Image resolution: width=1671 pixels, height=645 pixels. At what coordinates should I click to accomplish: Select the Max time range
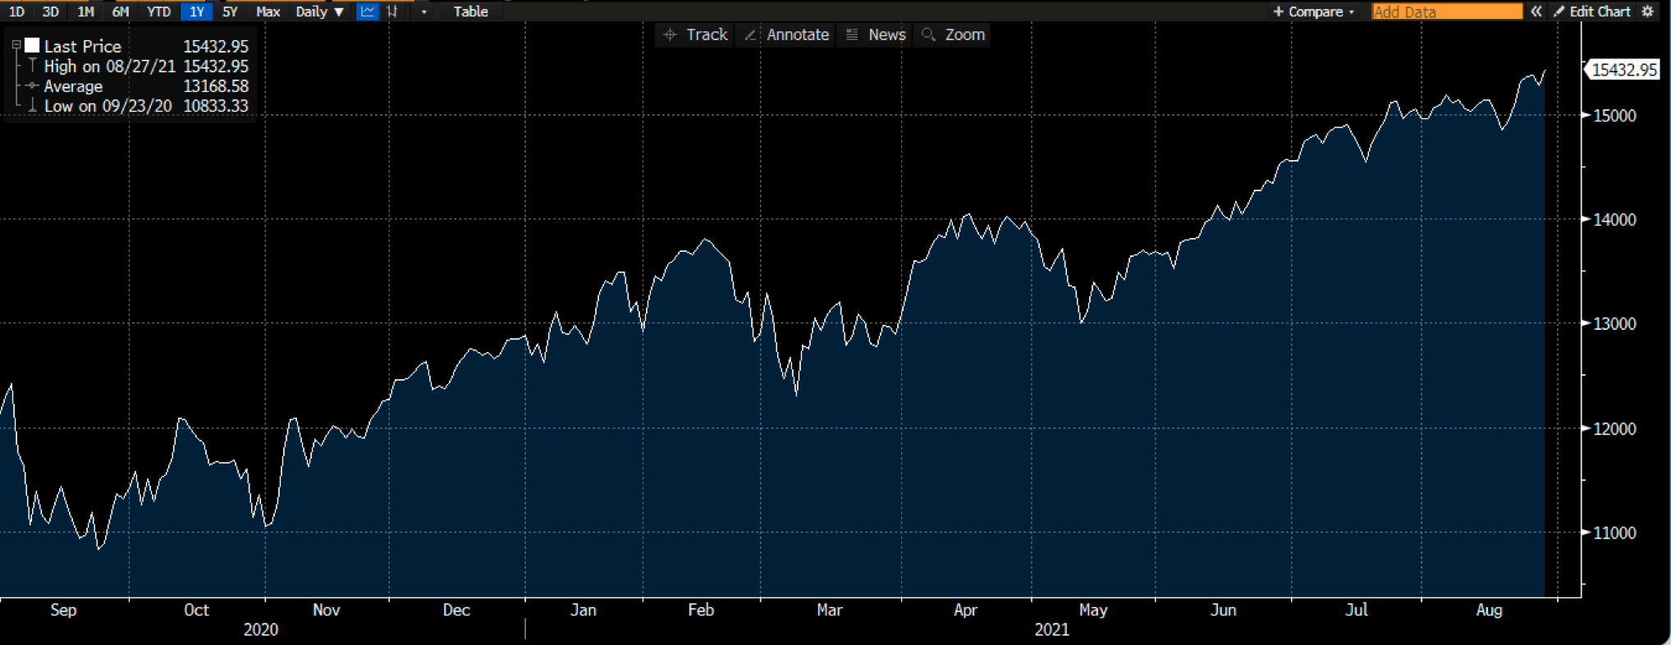pyautogui.click(x=268, y=11)
